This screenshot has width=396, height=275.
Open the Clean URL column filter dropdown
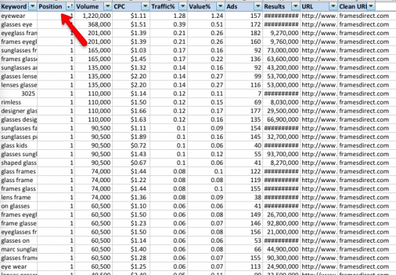371,7
